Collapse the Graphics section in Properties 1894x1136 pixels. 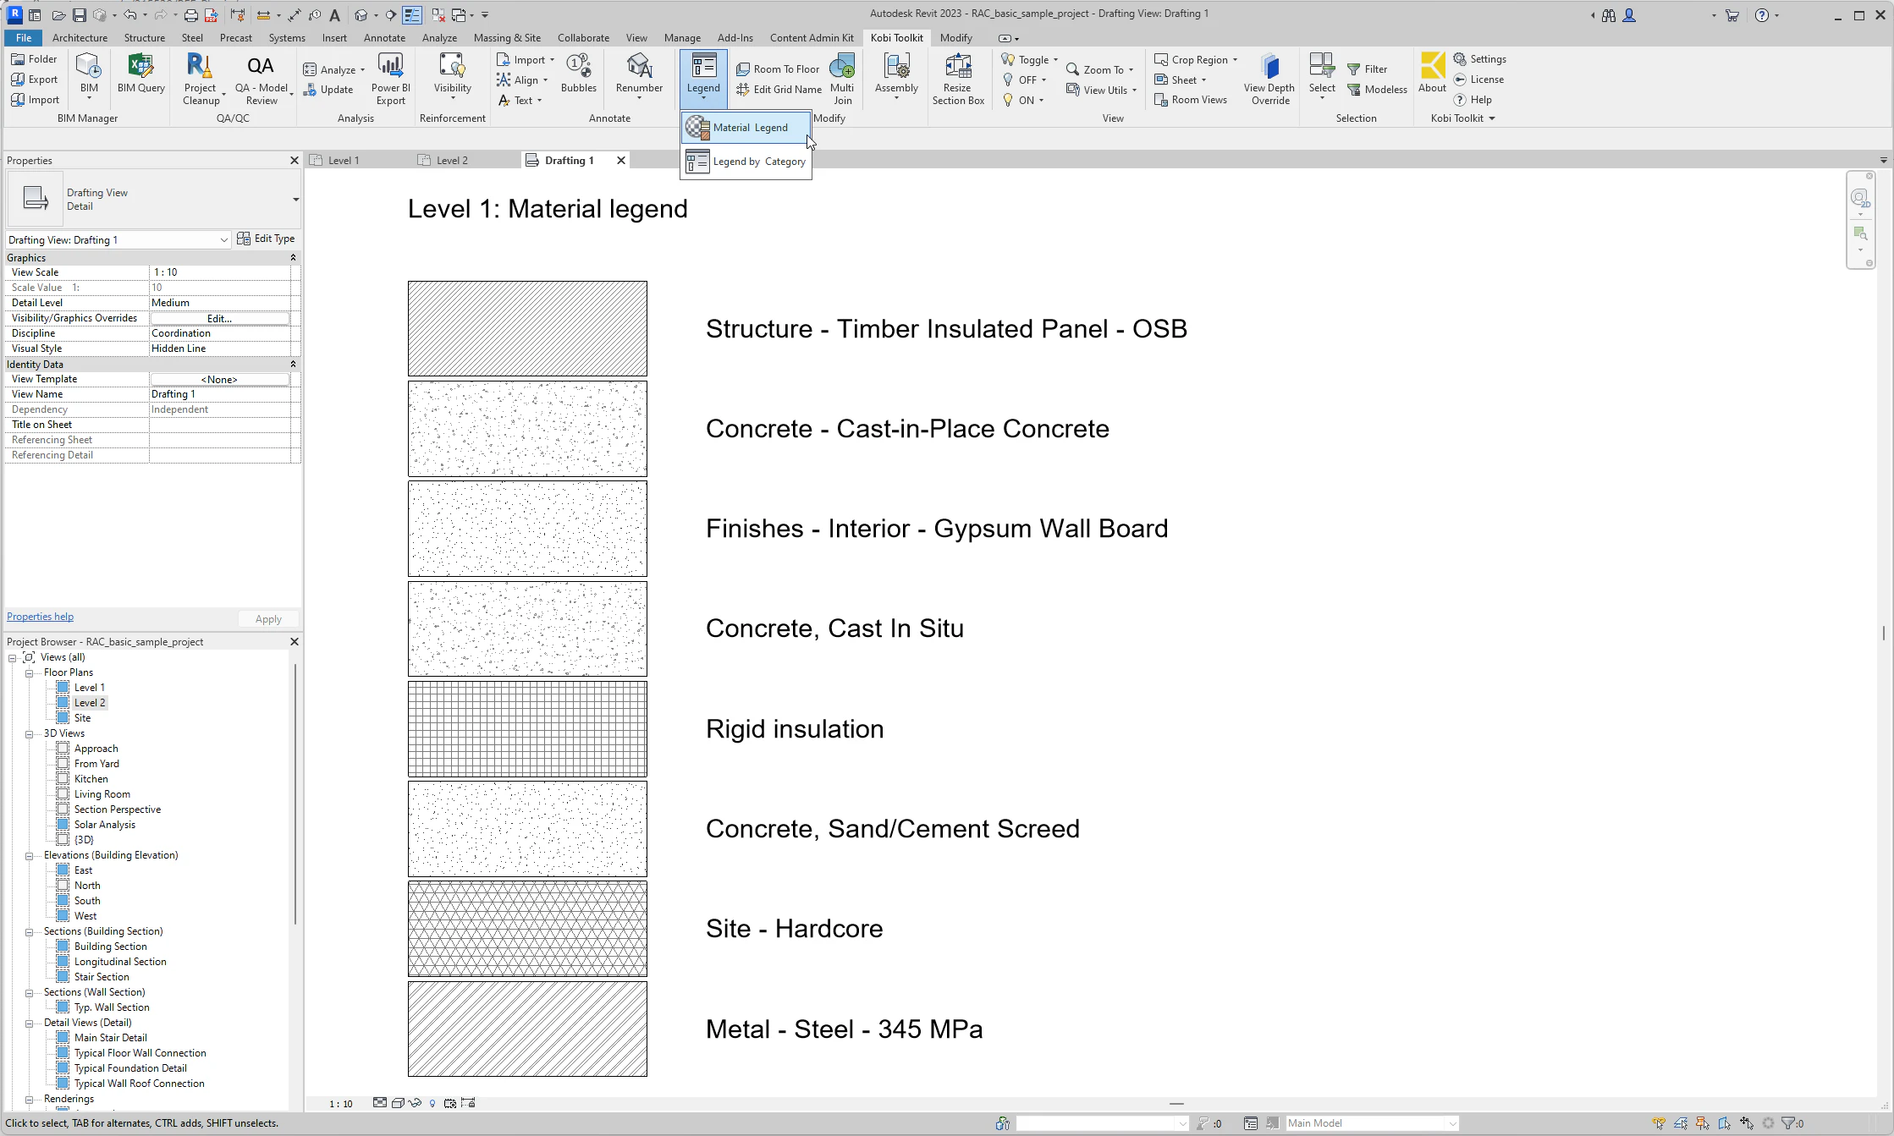(x=293, y=257)
